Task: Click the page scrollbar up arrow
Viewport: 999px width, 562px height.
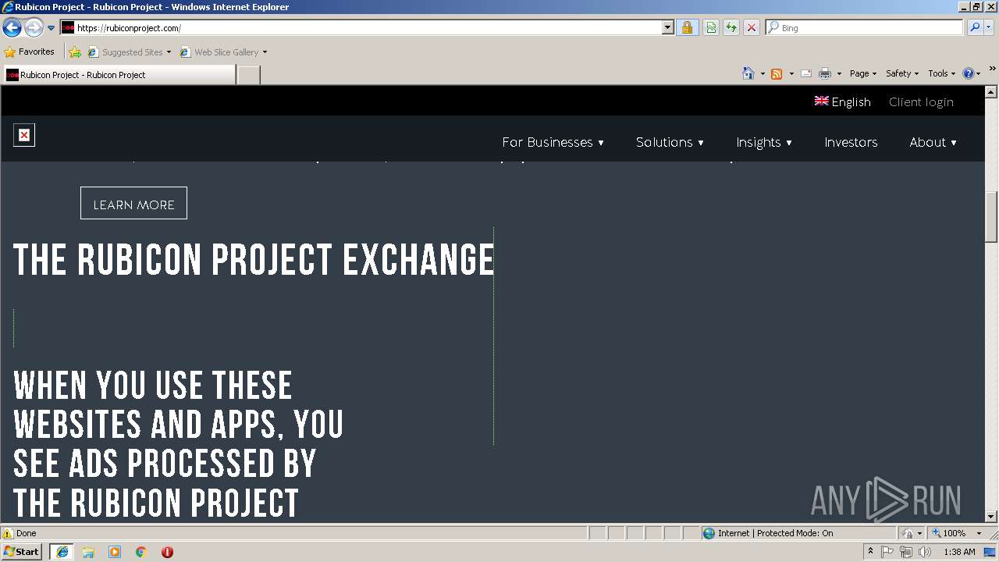Action: [991, 92]
